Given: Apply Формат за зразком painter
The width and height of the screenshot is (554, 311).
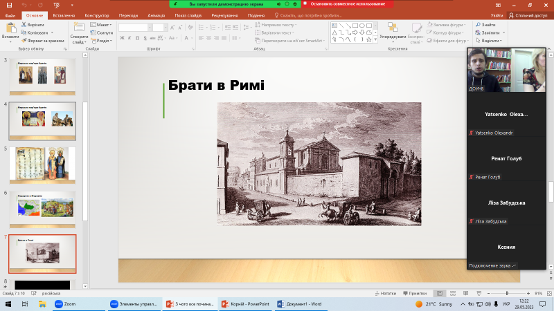Looking at the screenshot, I should 43,41.
